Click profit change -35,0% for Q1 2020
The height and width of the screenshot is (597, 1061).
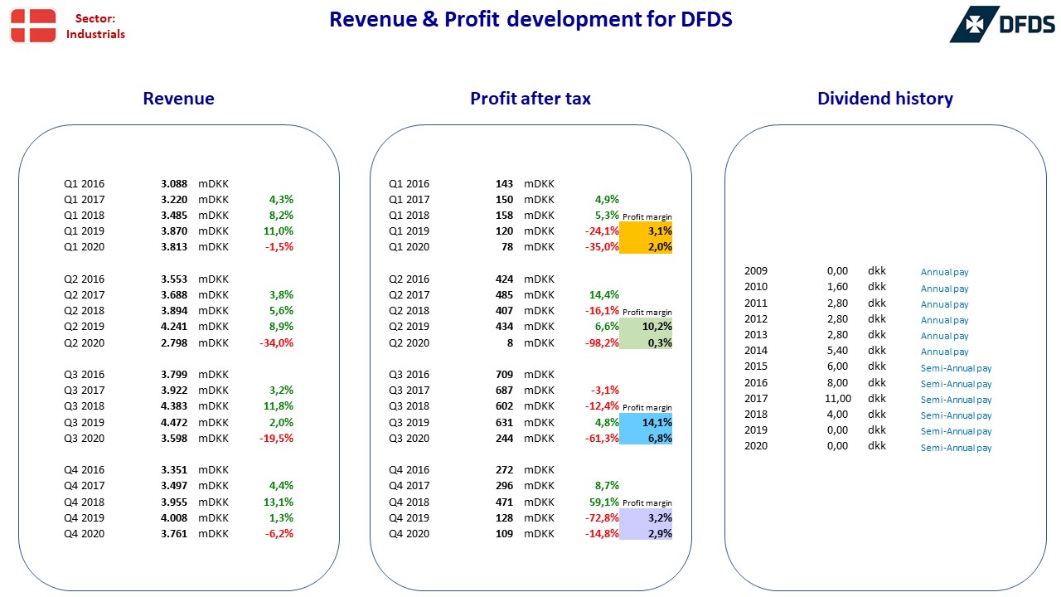point(601,247)
